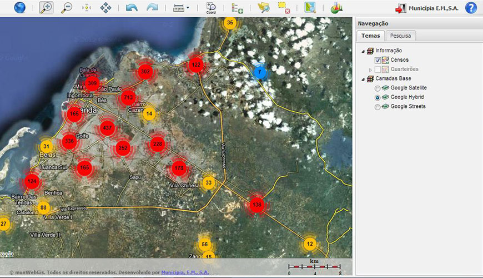This screenshot has height=278, width=483.
Task: Click the Censos layer icon
Action: pos(385,60)
